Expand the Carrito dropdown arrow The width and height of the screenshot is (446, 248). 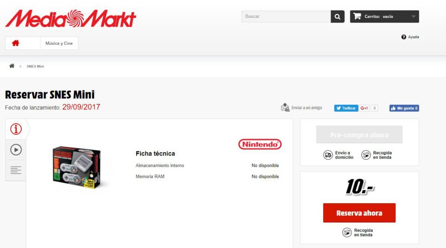point(414,17)
